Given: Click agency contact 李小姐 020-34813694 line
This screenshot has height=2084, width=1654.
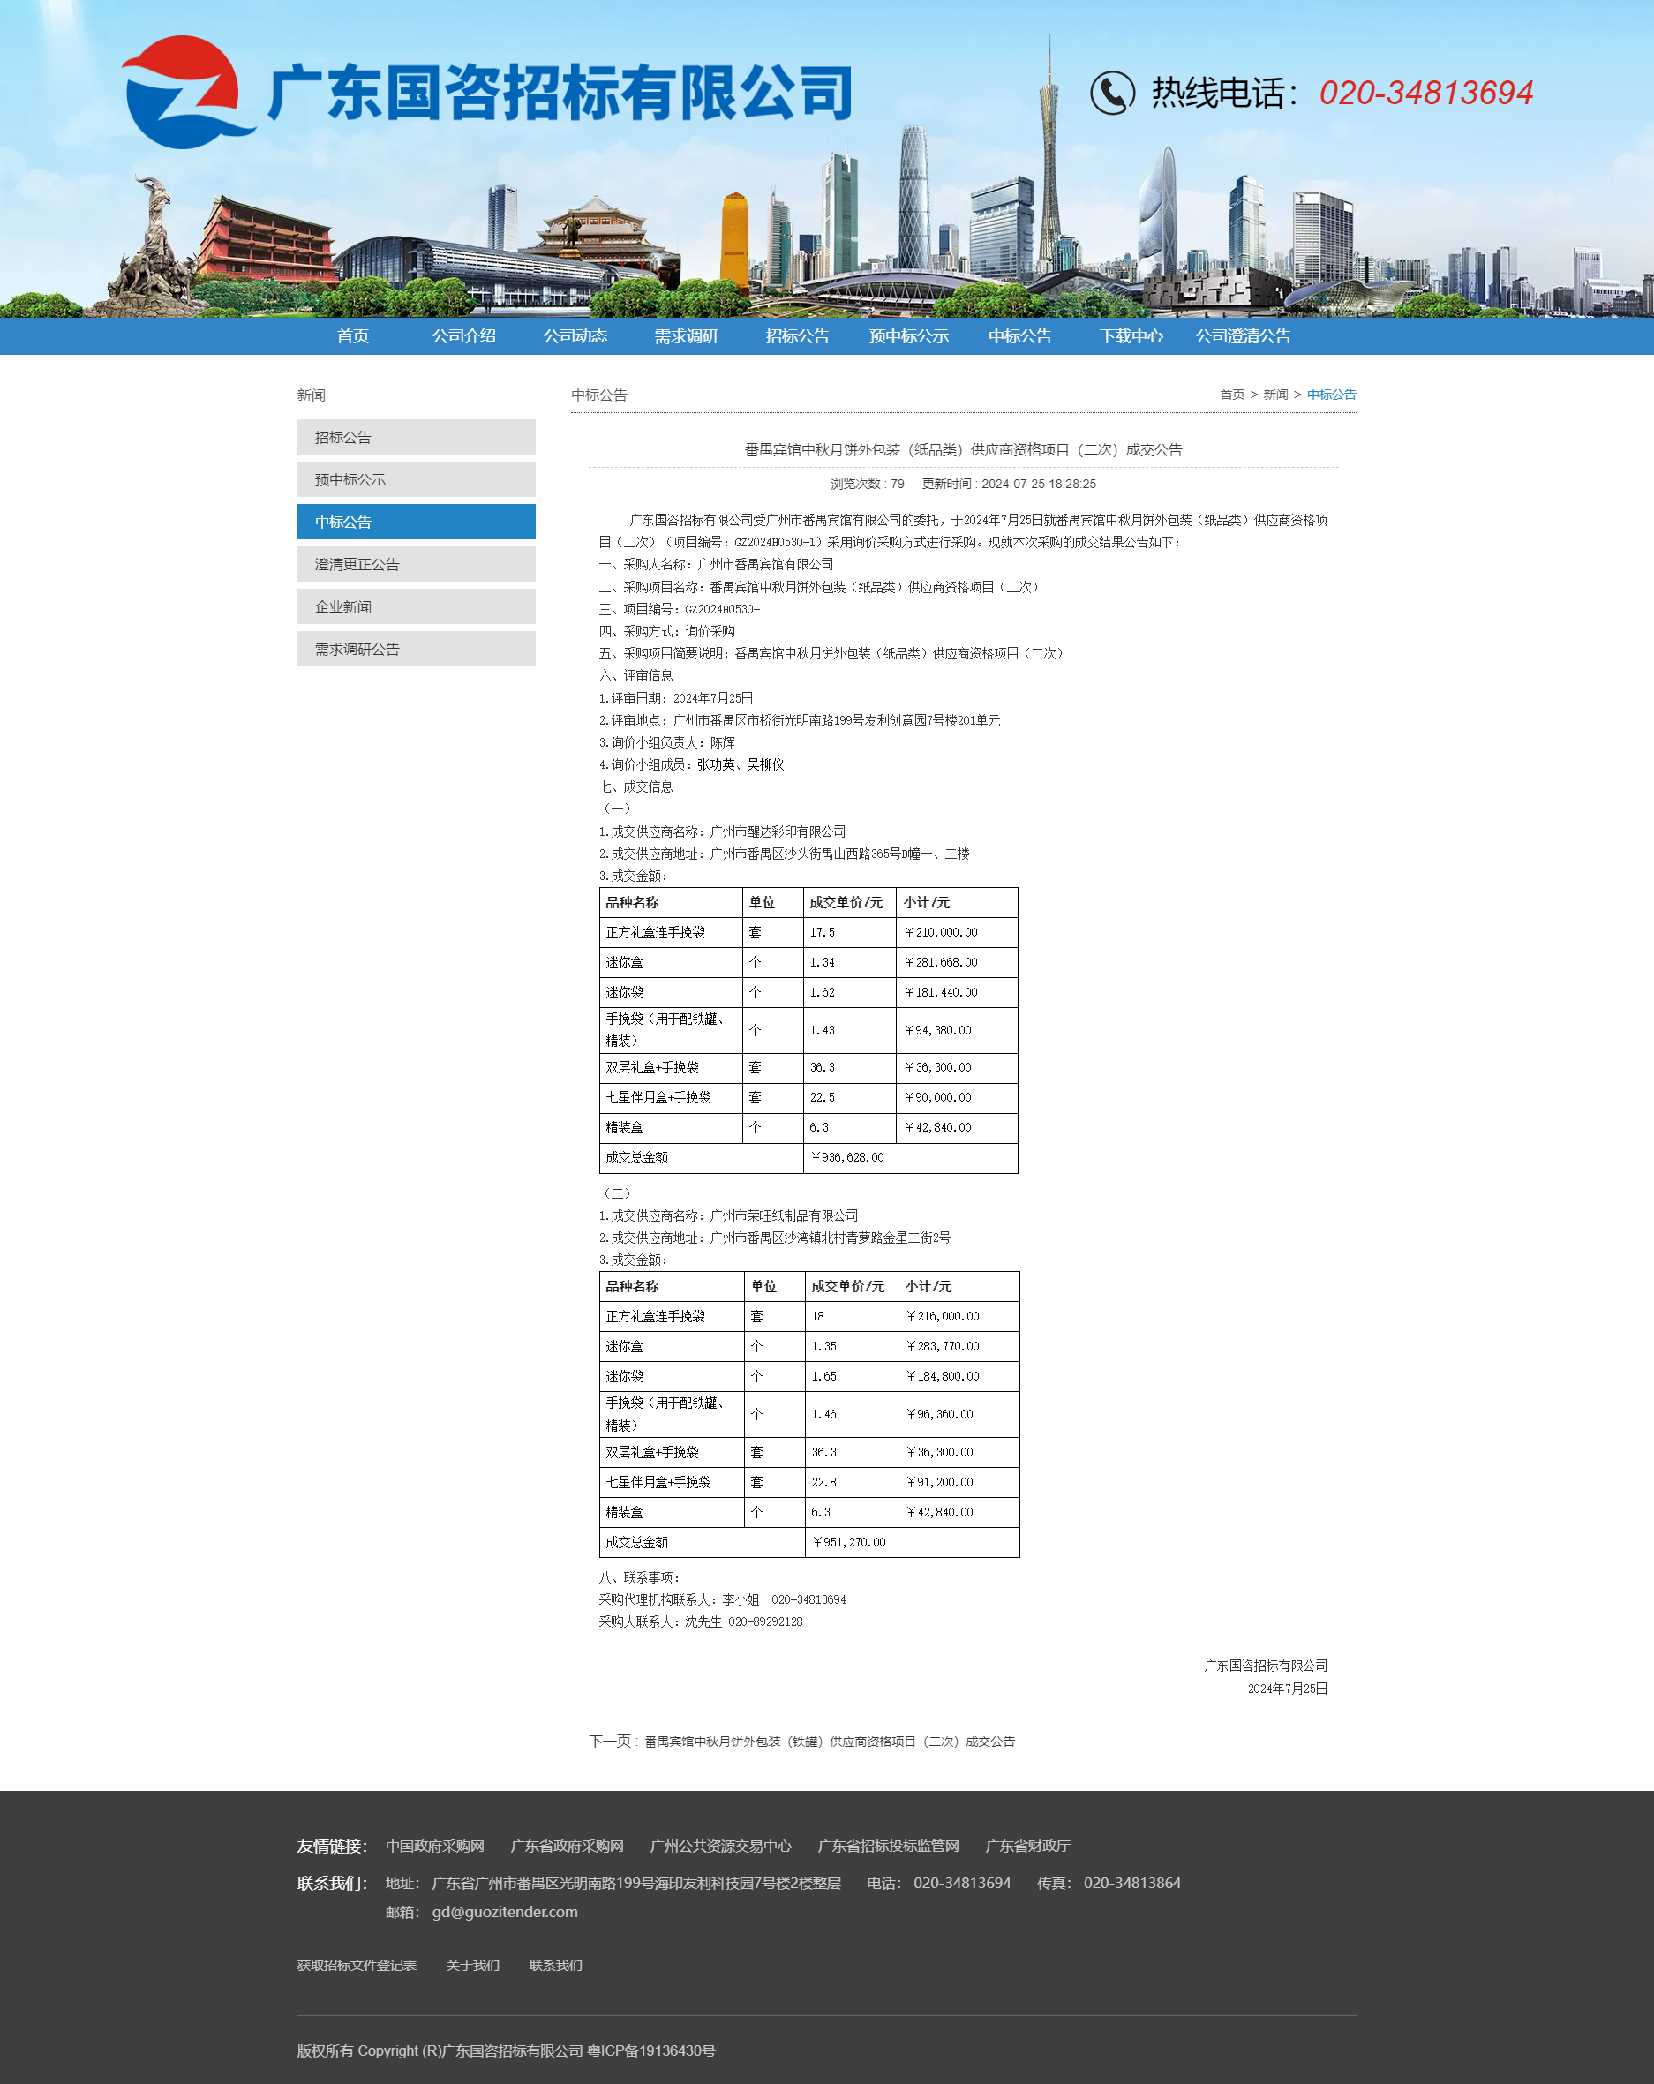Looking at the screenshot, I should pos(722,1600).
